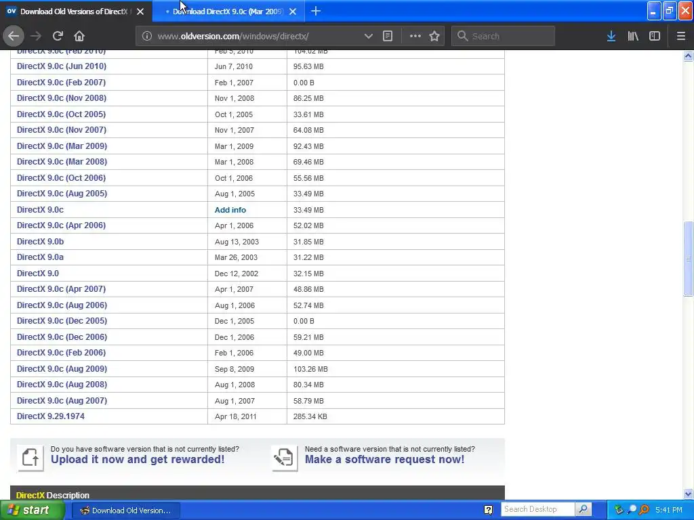Open DirectX 9.0c (Aug 2008) link
Screen dimensions: 694x520
(62, 385)
